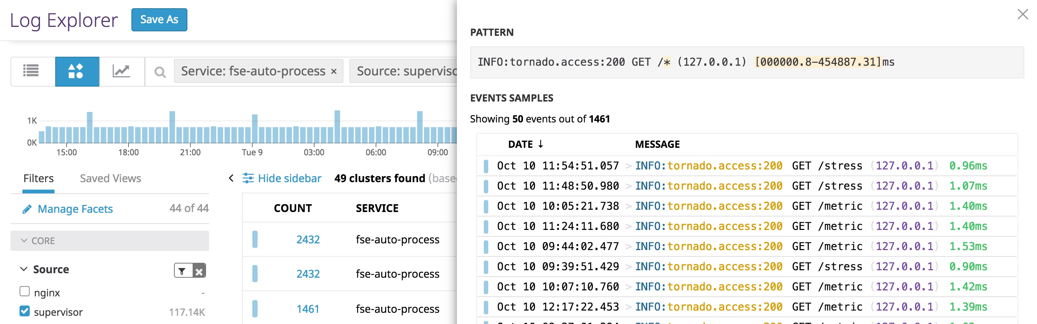Open the cluster row with count 1461
The image size is (1037, 324).
coord(308,309)
